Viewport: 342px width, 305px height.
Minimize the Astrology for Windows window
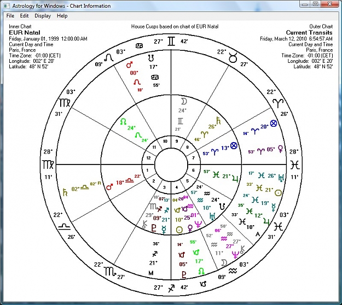[x=305, y=4]
